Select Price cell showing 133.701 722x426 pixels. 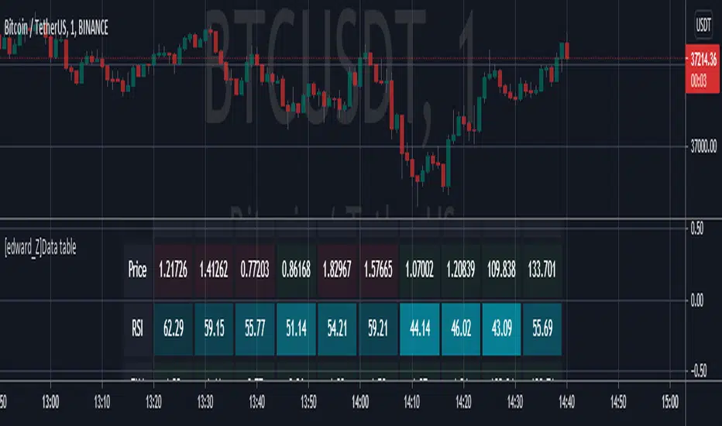(x=542, y=270)
